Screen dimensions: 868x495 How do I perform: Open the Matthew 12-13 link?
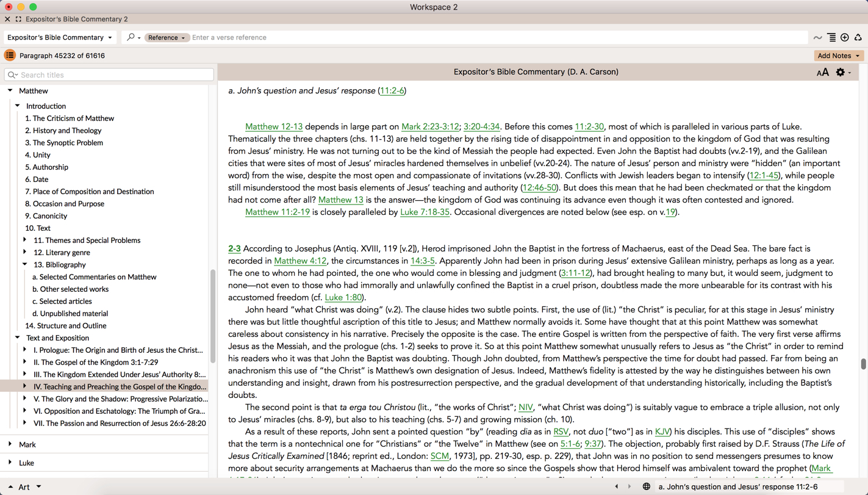coord(274,127)
